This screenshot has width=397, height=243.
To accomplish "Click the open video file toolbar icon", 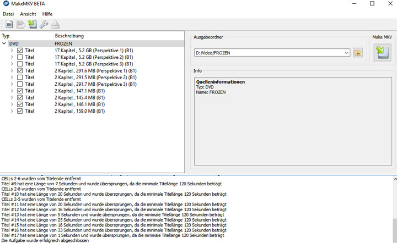I will click(x=9, y=24).
